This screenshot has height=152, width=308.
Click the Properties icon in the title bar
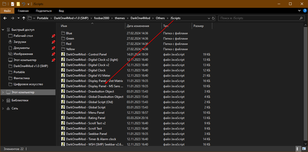(12, 4)
